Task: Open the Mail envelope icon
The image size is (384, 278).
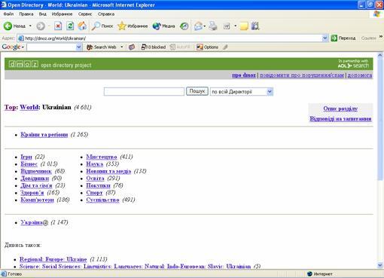Action: [x=198, y=26]
